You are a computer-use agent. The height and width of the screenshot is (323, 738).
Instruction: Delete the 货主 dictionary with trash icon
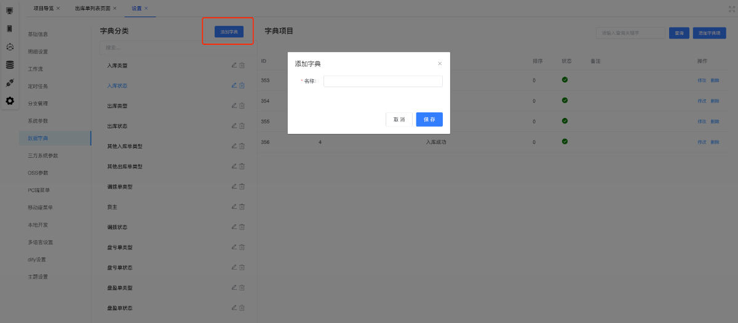[x=242, y=206]
